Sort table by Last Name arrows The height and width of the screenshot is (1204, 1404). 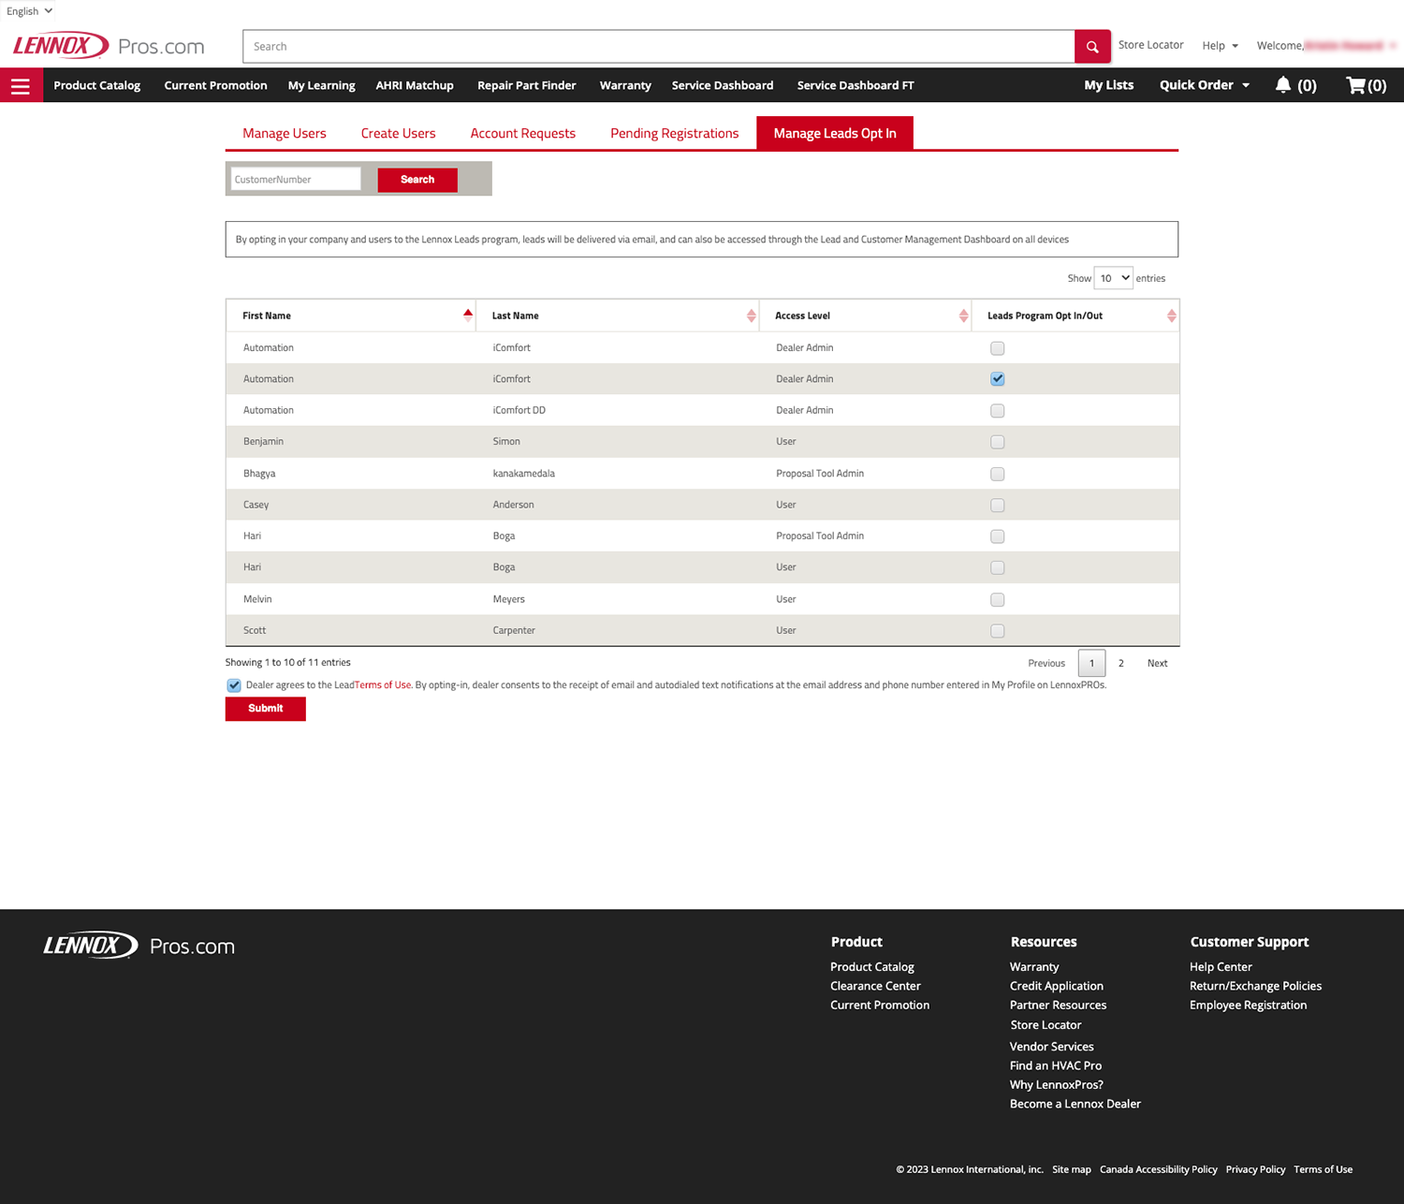coord(751,316)
